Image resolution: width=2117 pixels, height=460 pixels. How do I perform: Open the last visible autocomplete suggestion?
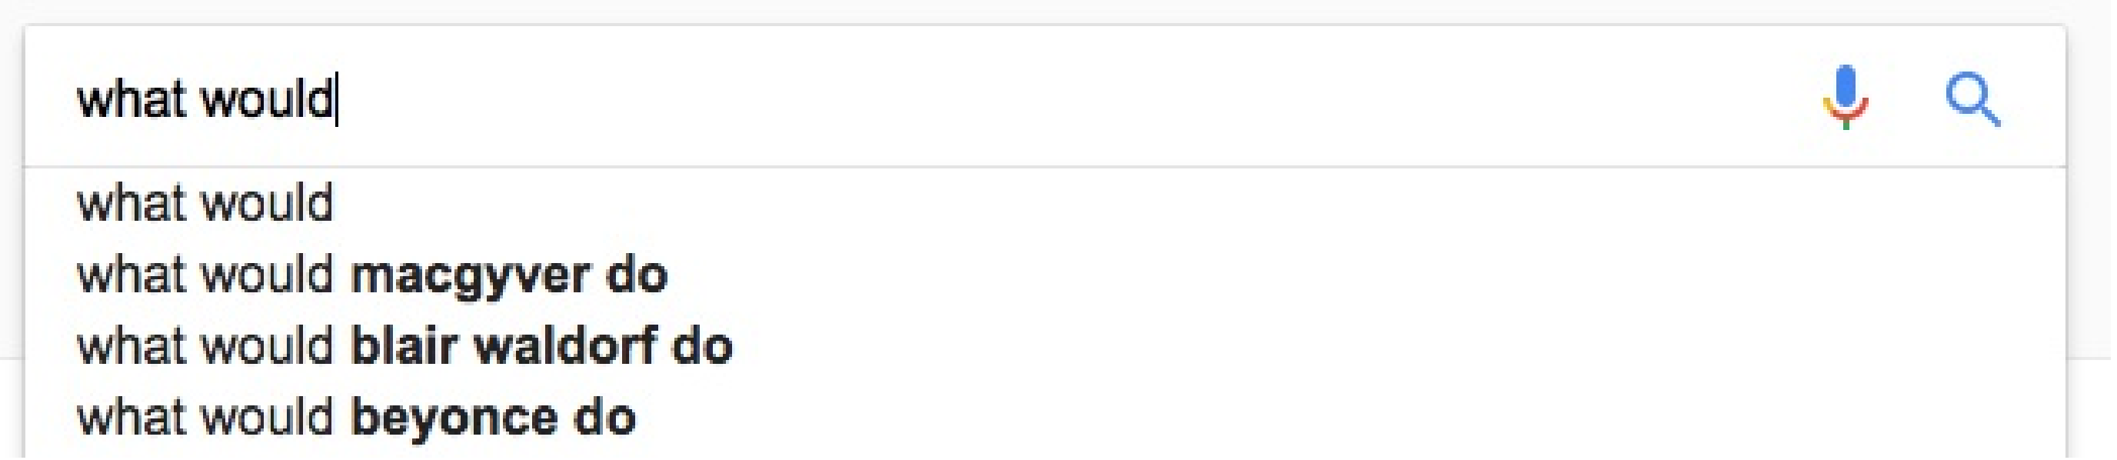[x=356, y=417]
